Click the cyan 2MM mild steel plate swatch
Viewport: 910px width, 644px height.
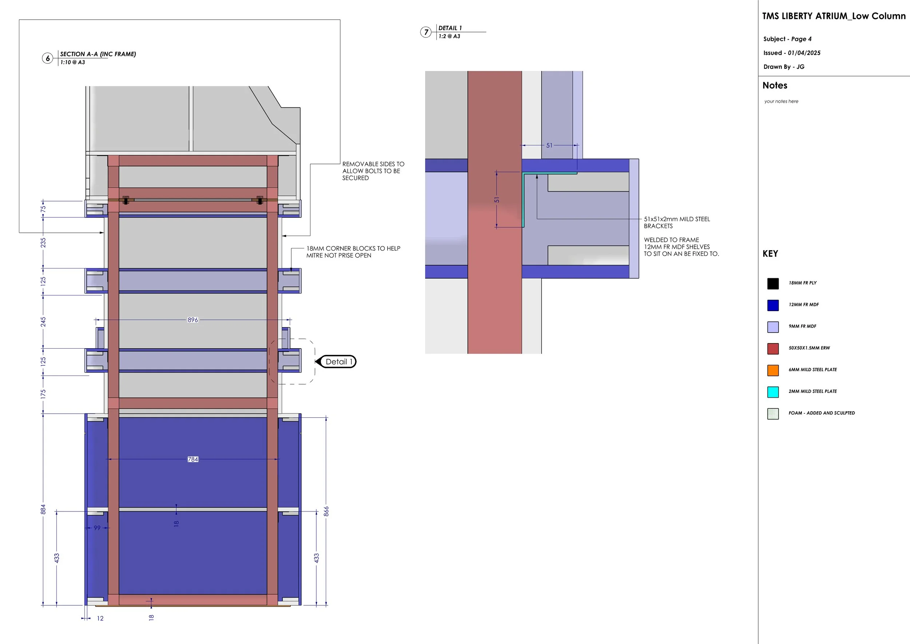tap(773, 392)
